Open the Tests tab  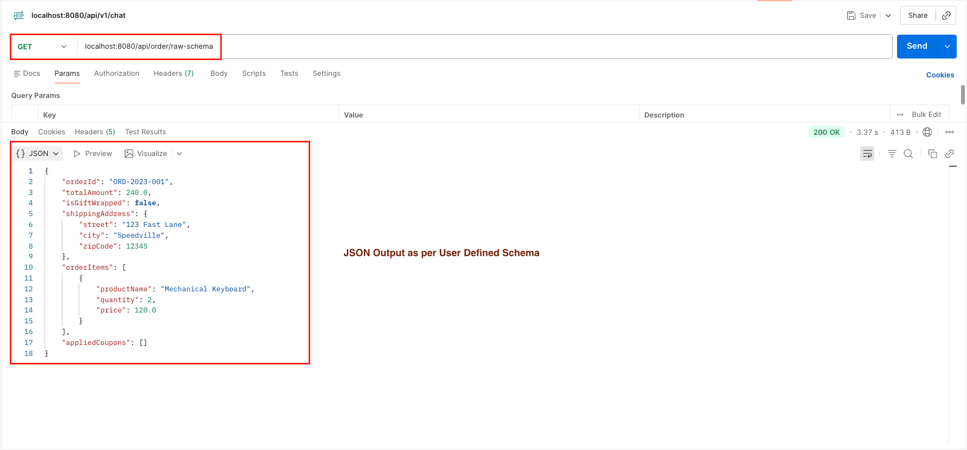289,73
